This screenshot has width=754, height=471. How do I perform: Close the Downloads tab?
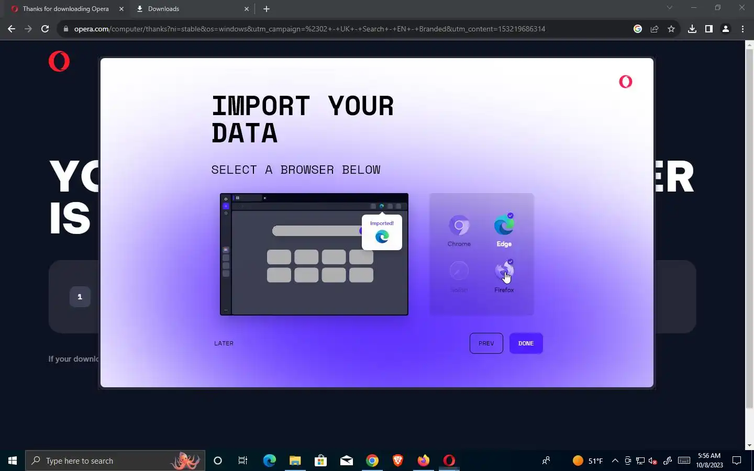[247, 9]
